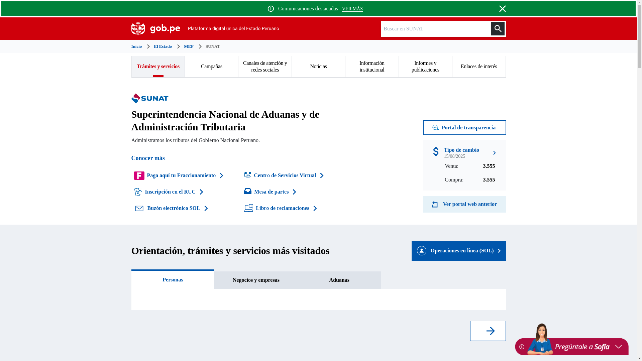
Task: Open Informes y publicaciones tab
Action: [x=425, y=66]
